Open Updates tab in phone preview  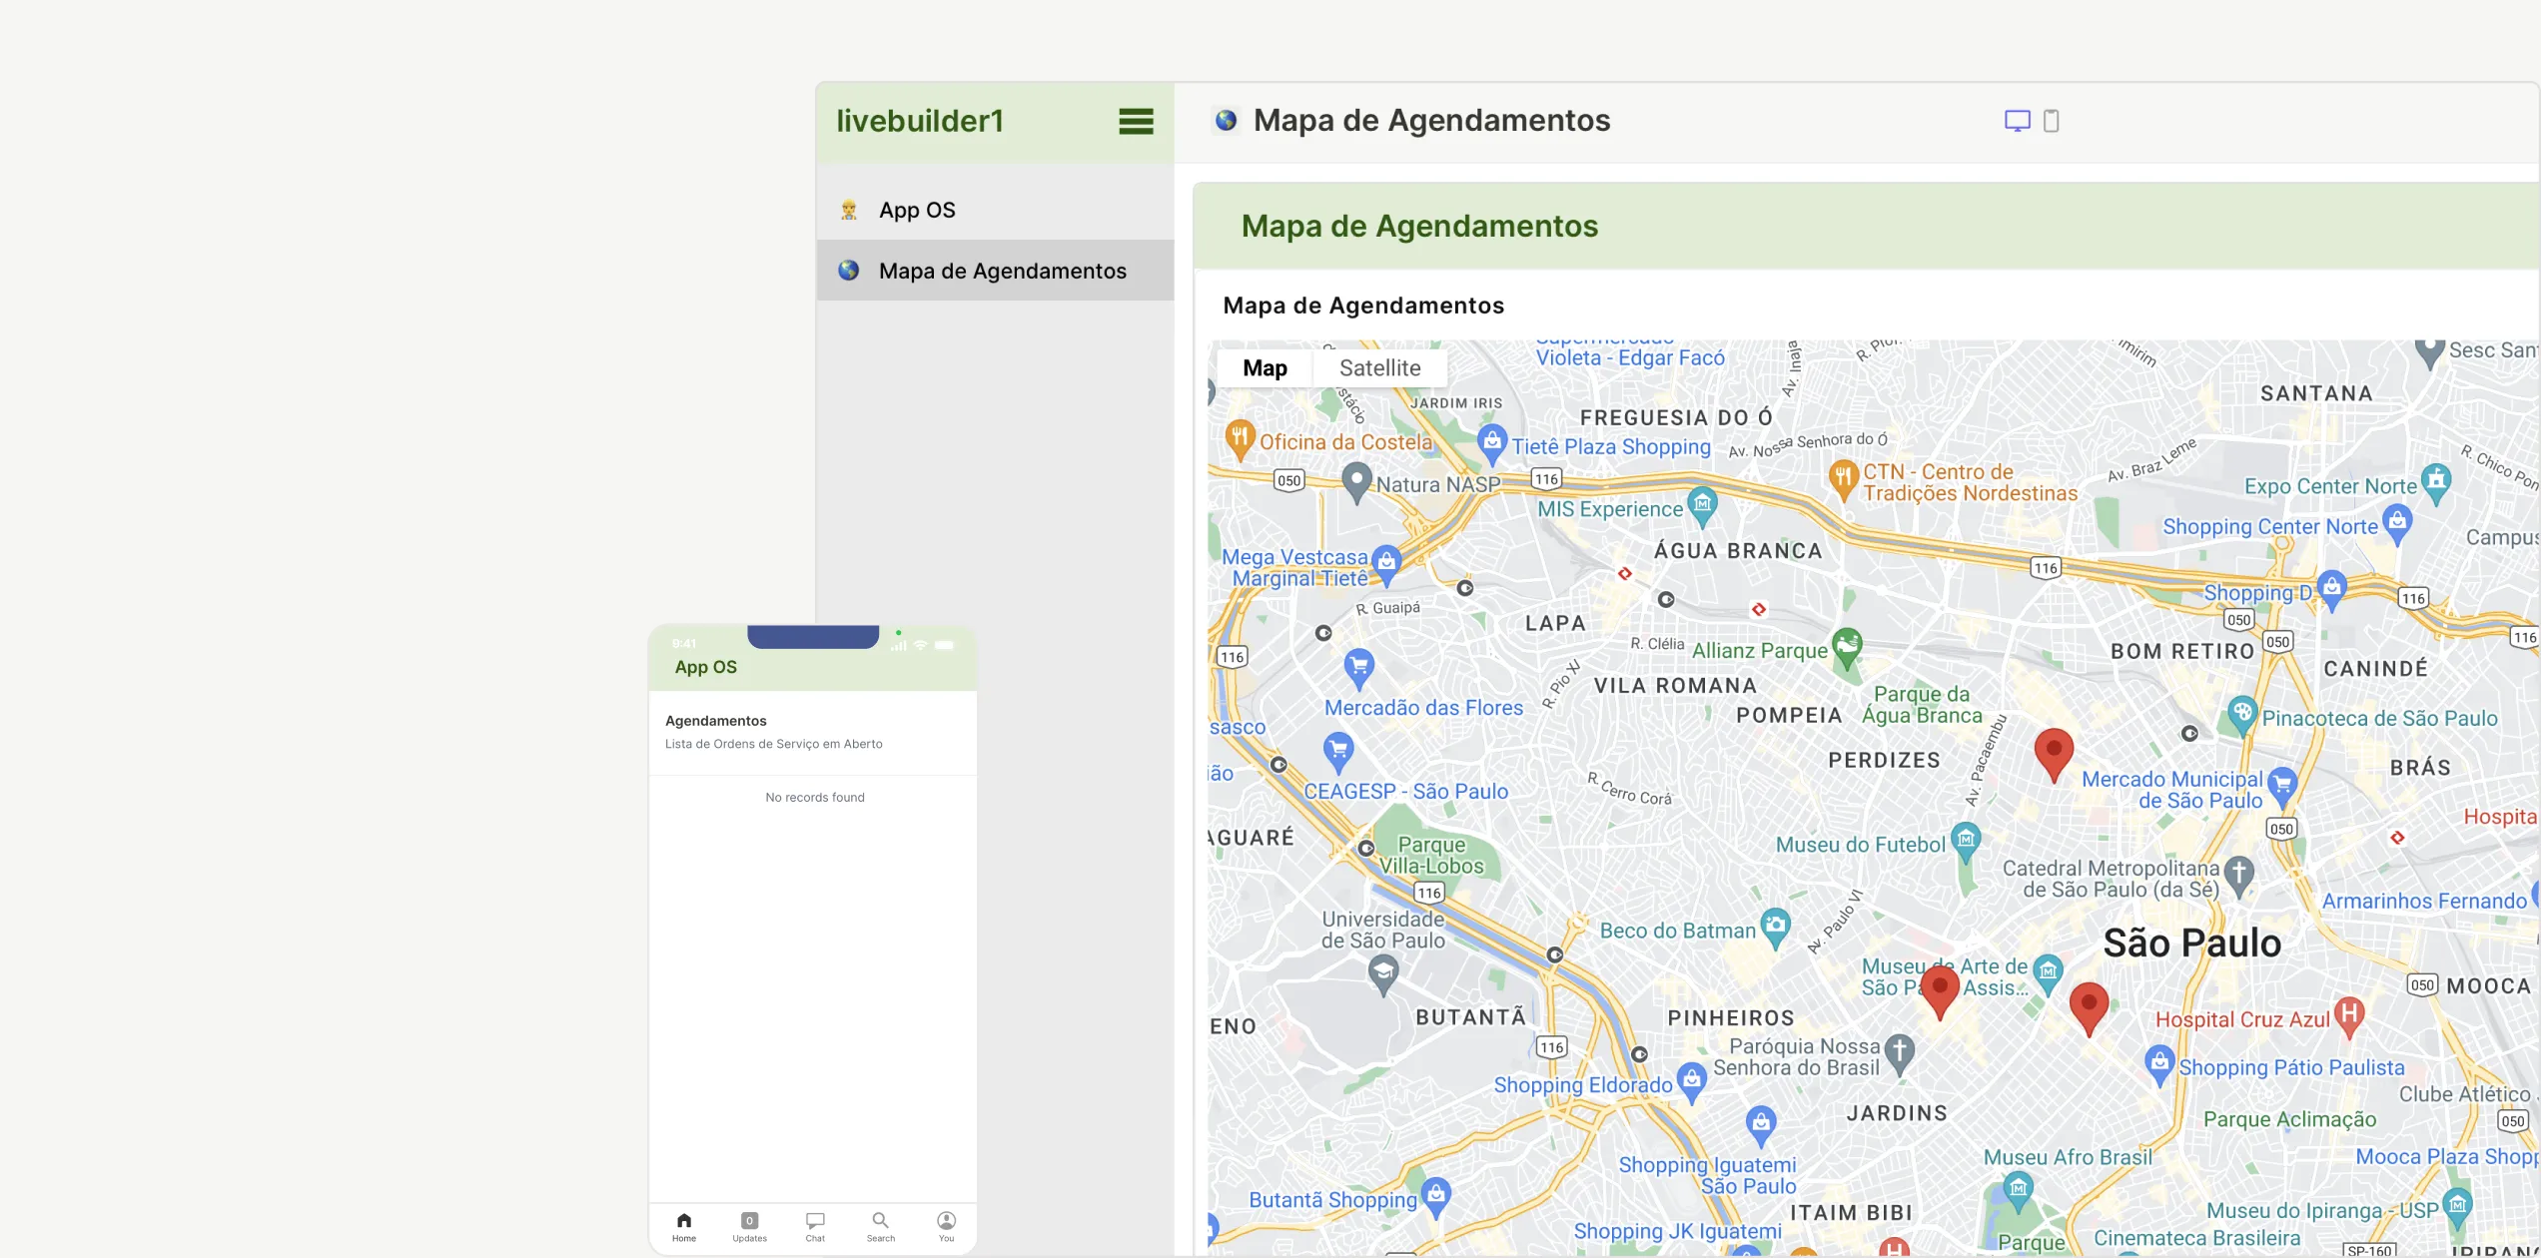point(749,1227)
